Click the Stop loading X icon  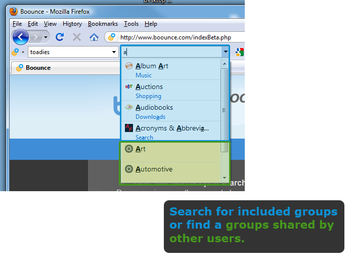(77, 37)
